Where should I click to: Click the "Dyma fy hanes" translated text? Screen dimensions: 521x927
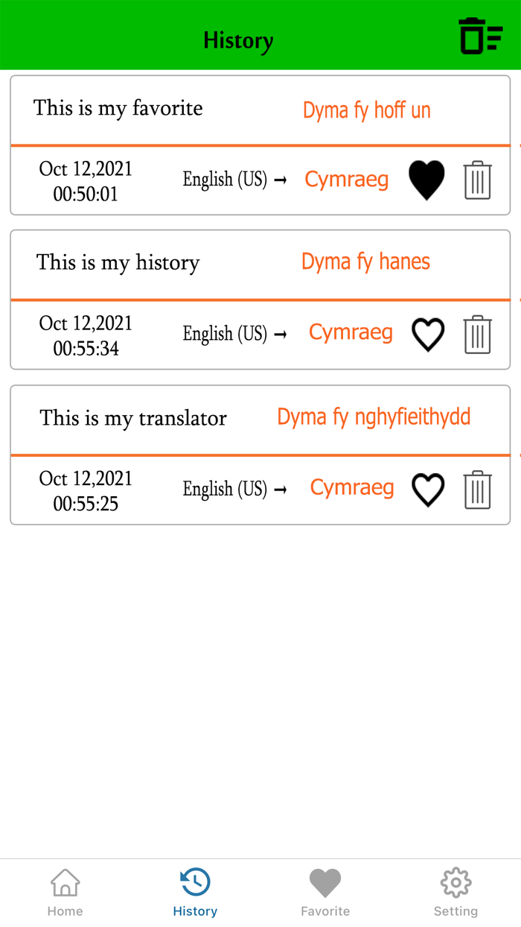coord(365,261)
